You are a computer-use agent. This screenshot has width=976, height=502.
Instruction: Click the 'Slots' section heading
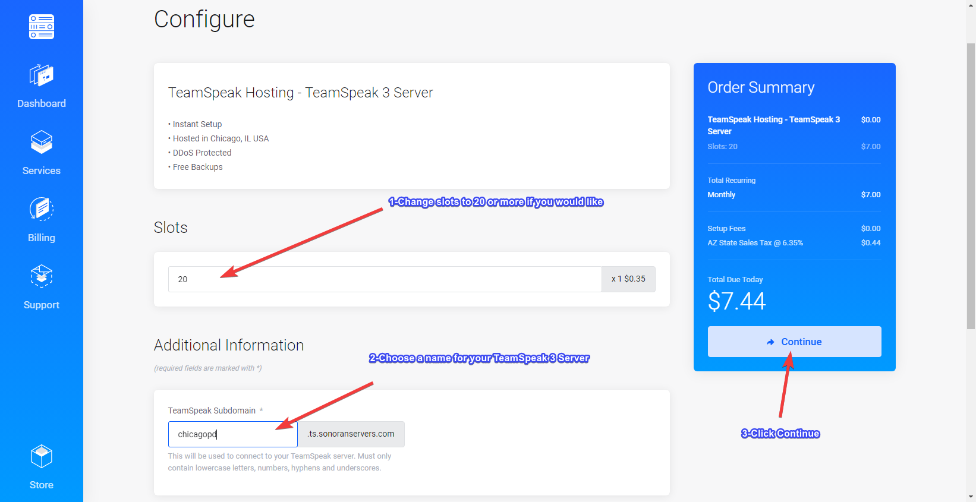171,228
